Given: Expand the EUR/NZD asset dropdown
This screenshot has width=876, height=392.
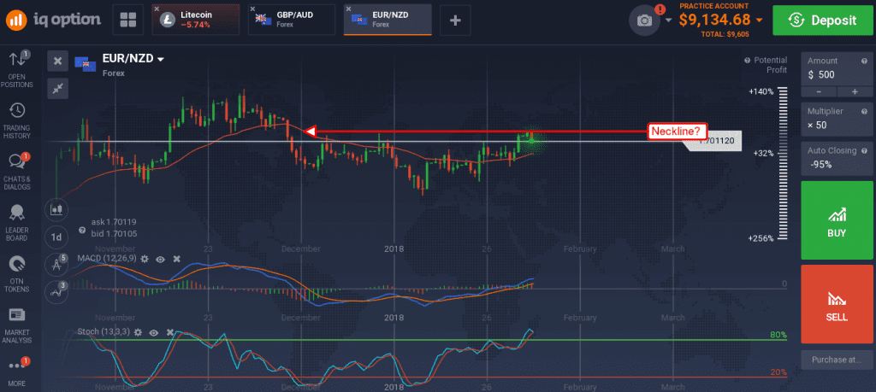Looking at the screenshot, I should (161, 59).
